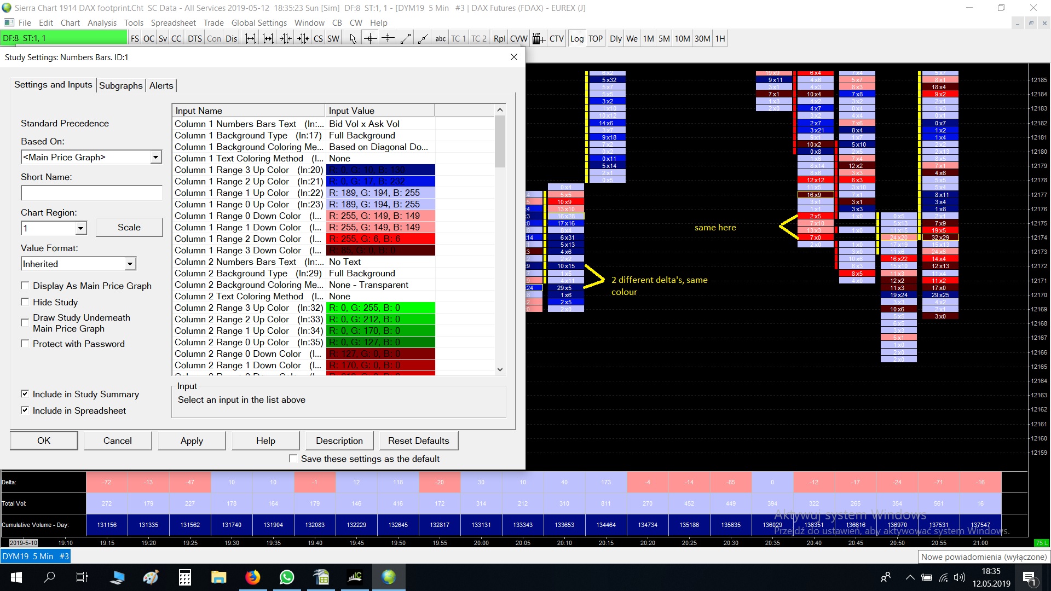Click Column 2 Range 3 Up green color

tap(380, 308)
